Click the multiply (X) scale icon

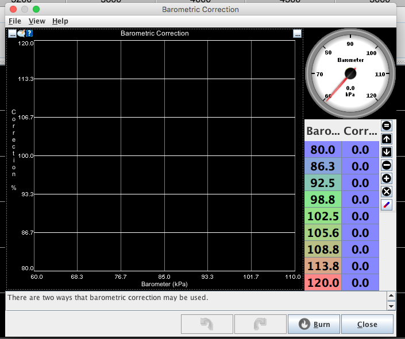coord(387,192)
